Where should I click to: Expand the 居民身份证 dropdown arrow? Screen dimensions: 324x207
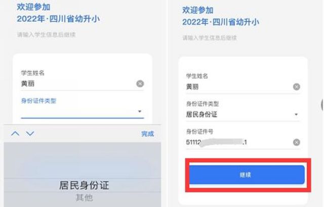click(296, 114)
